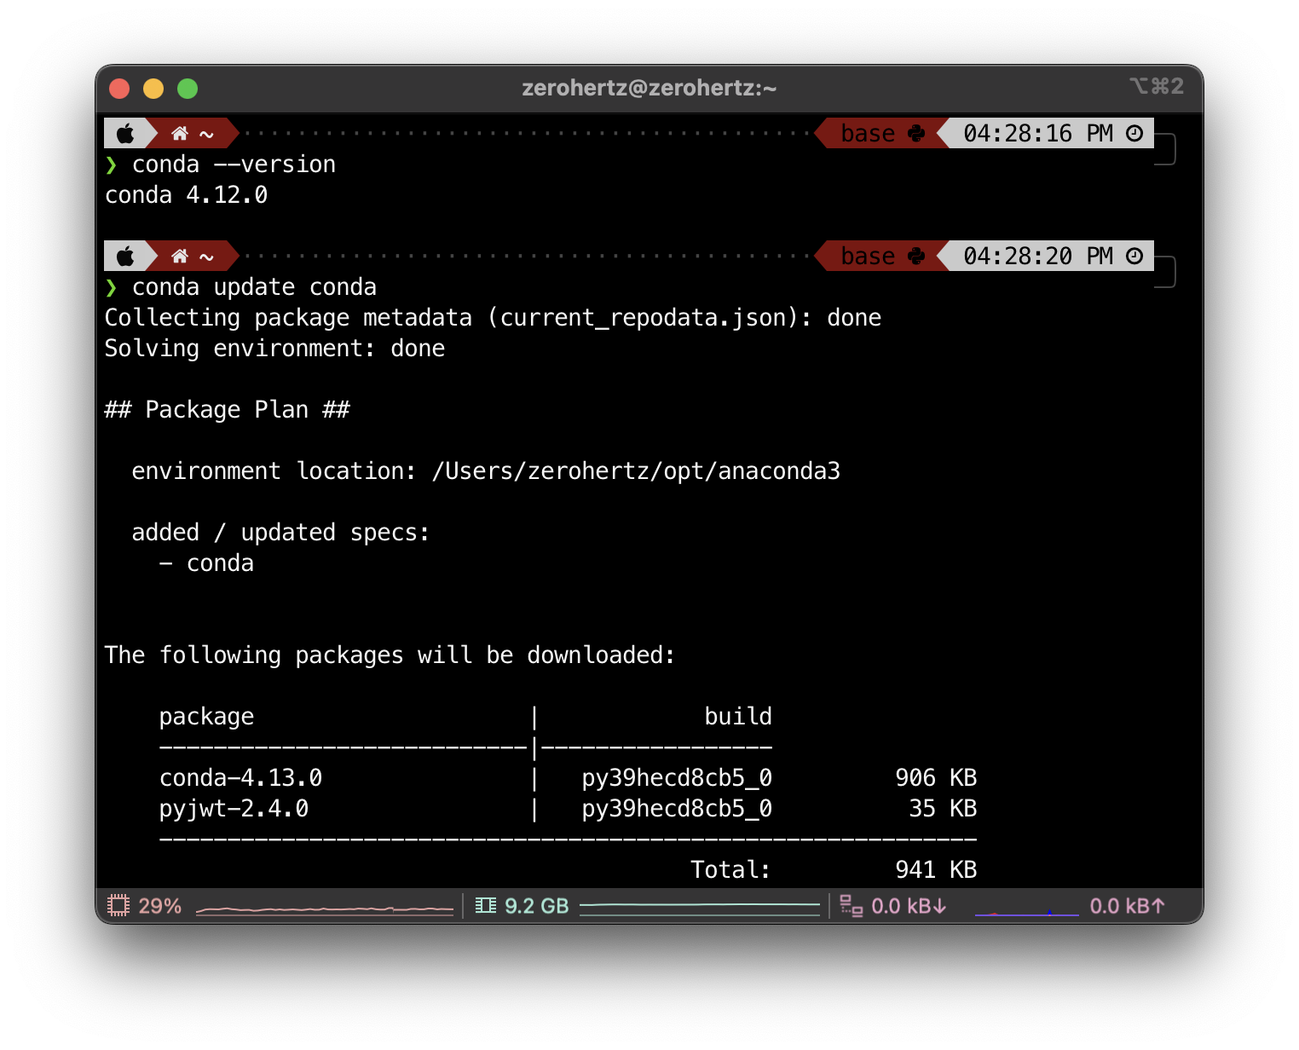Click the clock icon beside 04:28:20 PM

(1134, 257)
